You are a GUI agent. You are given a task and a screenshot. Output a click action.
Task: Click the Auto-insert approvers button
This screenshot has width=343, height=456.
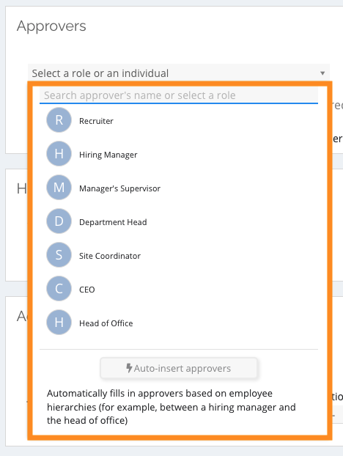tap(179, 368)
